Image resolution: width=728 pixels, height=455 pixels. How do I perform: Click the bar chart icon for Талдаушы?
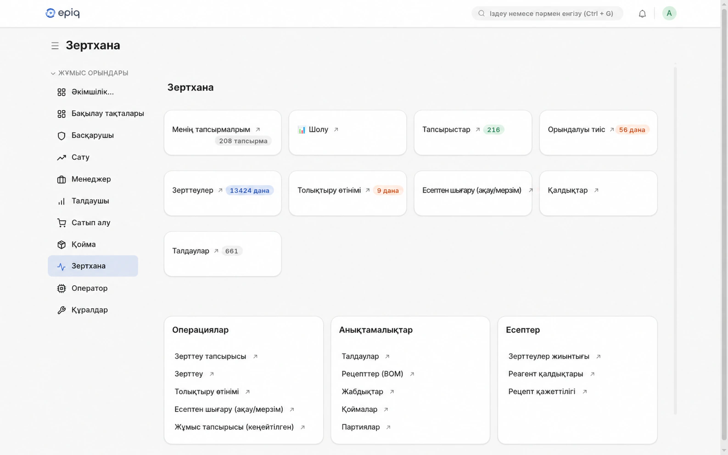62,201
